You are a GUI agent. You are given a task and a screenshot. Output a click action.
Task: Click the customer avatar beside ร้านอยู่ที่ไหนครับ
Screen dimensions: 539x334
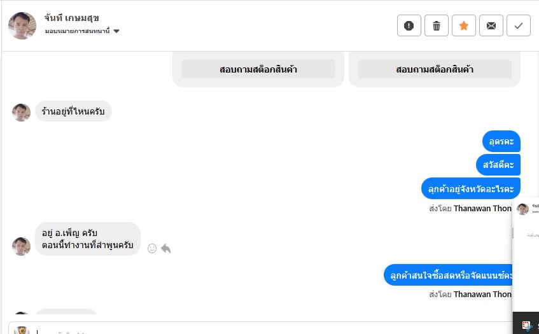click(22, 113)
